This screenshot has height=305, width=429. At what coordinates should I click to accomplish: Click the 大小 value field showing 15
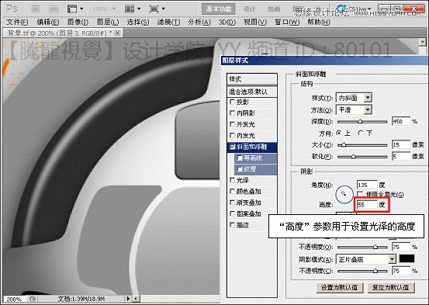tap(401, 144)
